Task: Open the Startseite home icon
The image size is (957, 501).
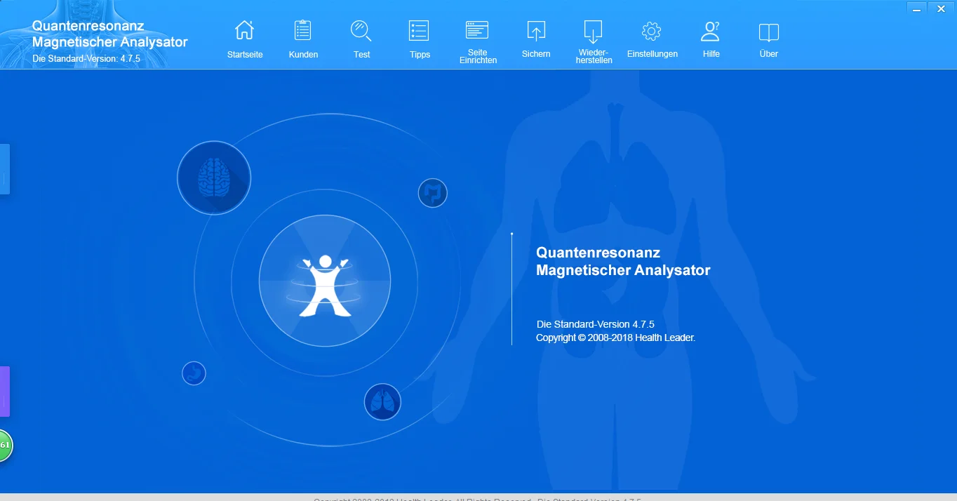Action: click(244, 31)
